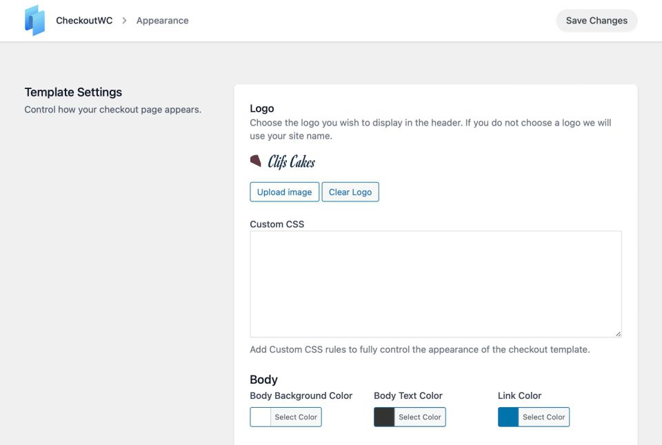Viewport: 662px width, 445px height.
Task: Click the white Body Background color swatch
Action: coord(261,417)
